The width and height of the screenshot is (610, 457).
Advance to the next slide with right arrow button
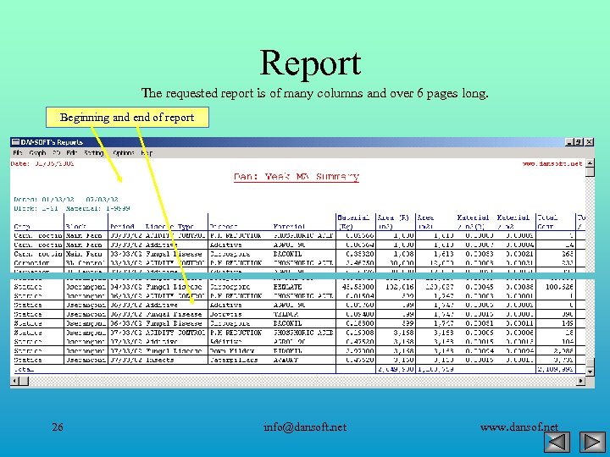[x=592, y=442]
